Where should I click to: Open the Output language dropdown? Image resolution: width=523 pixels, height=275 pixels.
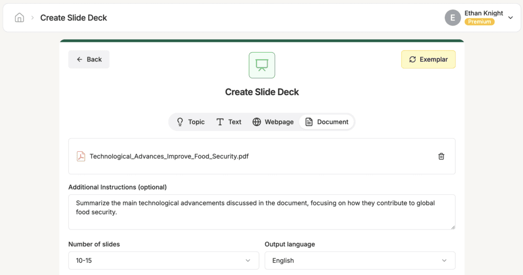point(360,260)
